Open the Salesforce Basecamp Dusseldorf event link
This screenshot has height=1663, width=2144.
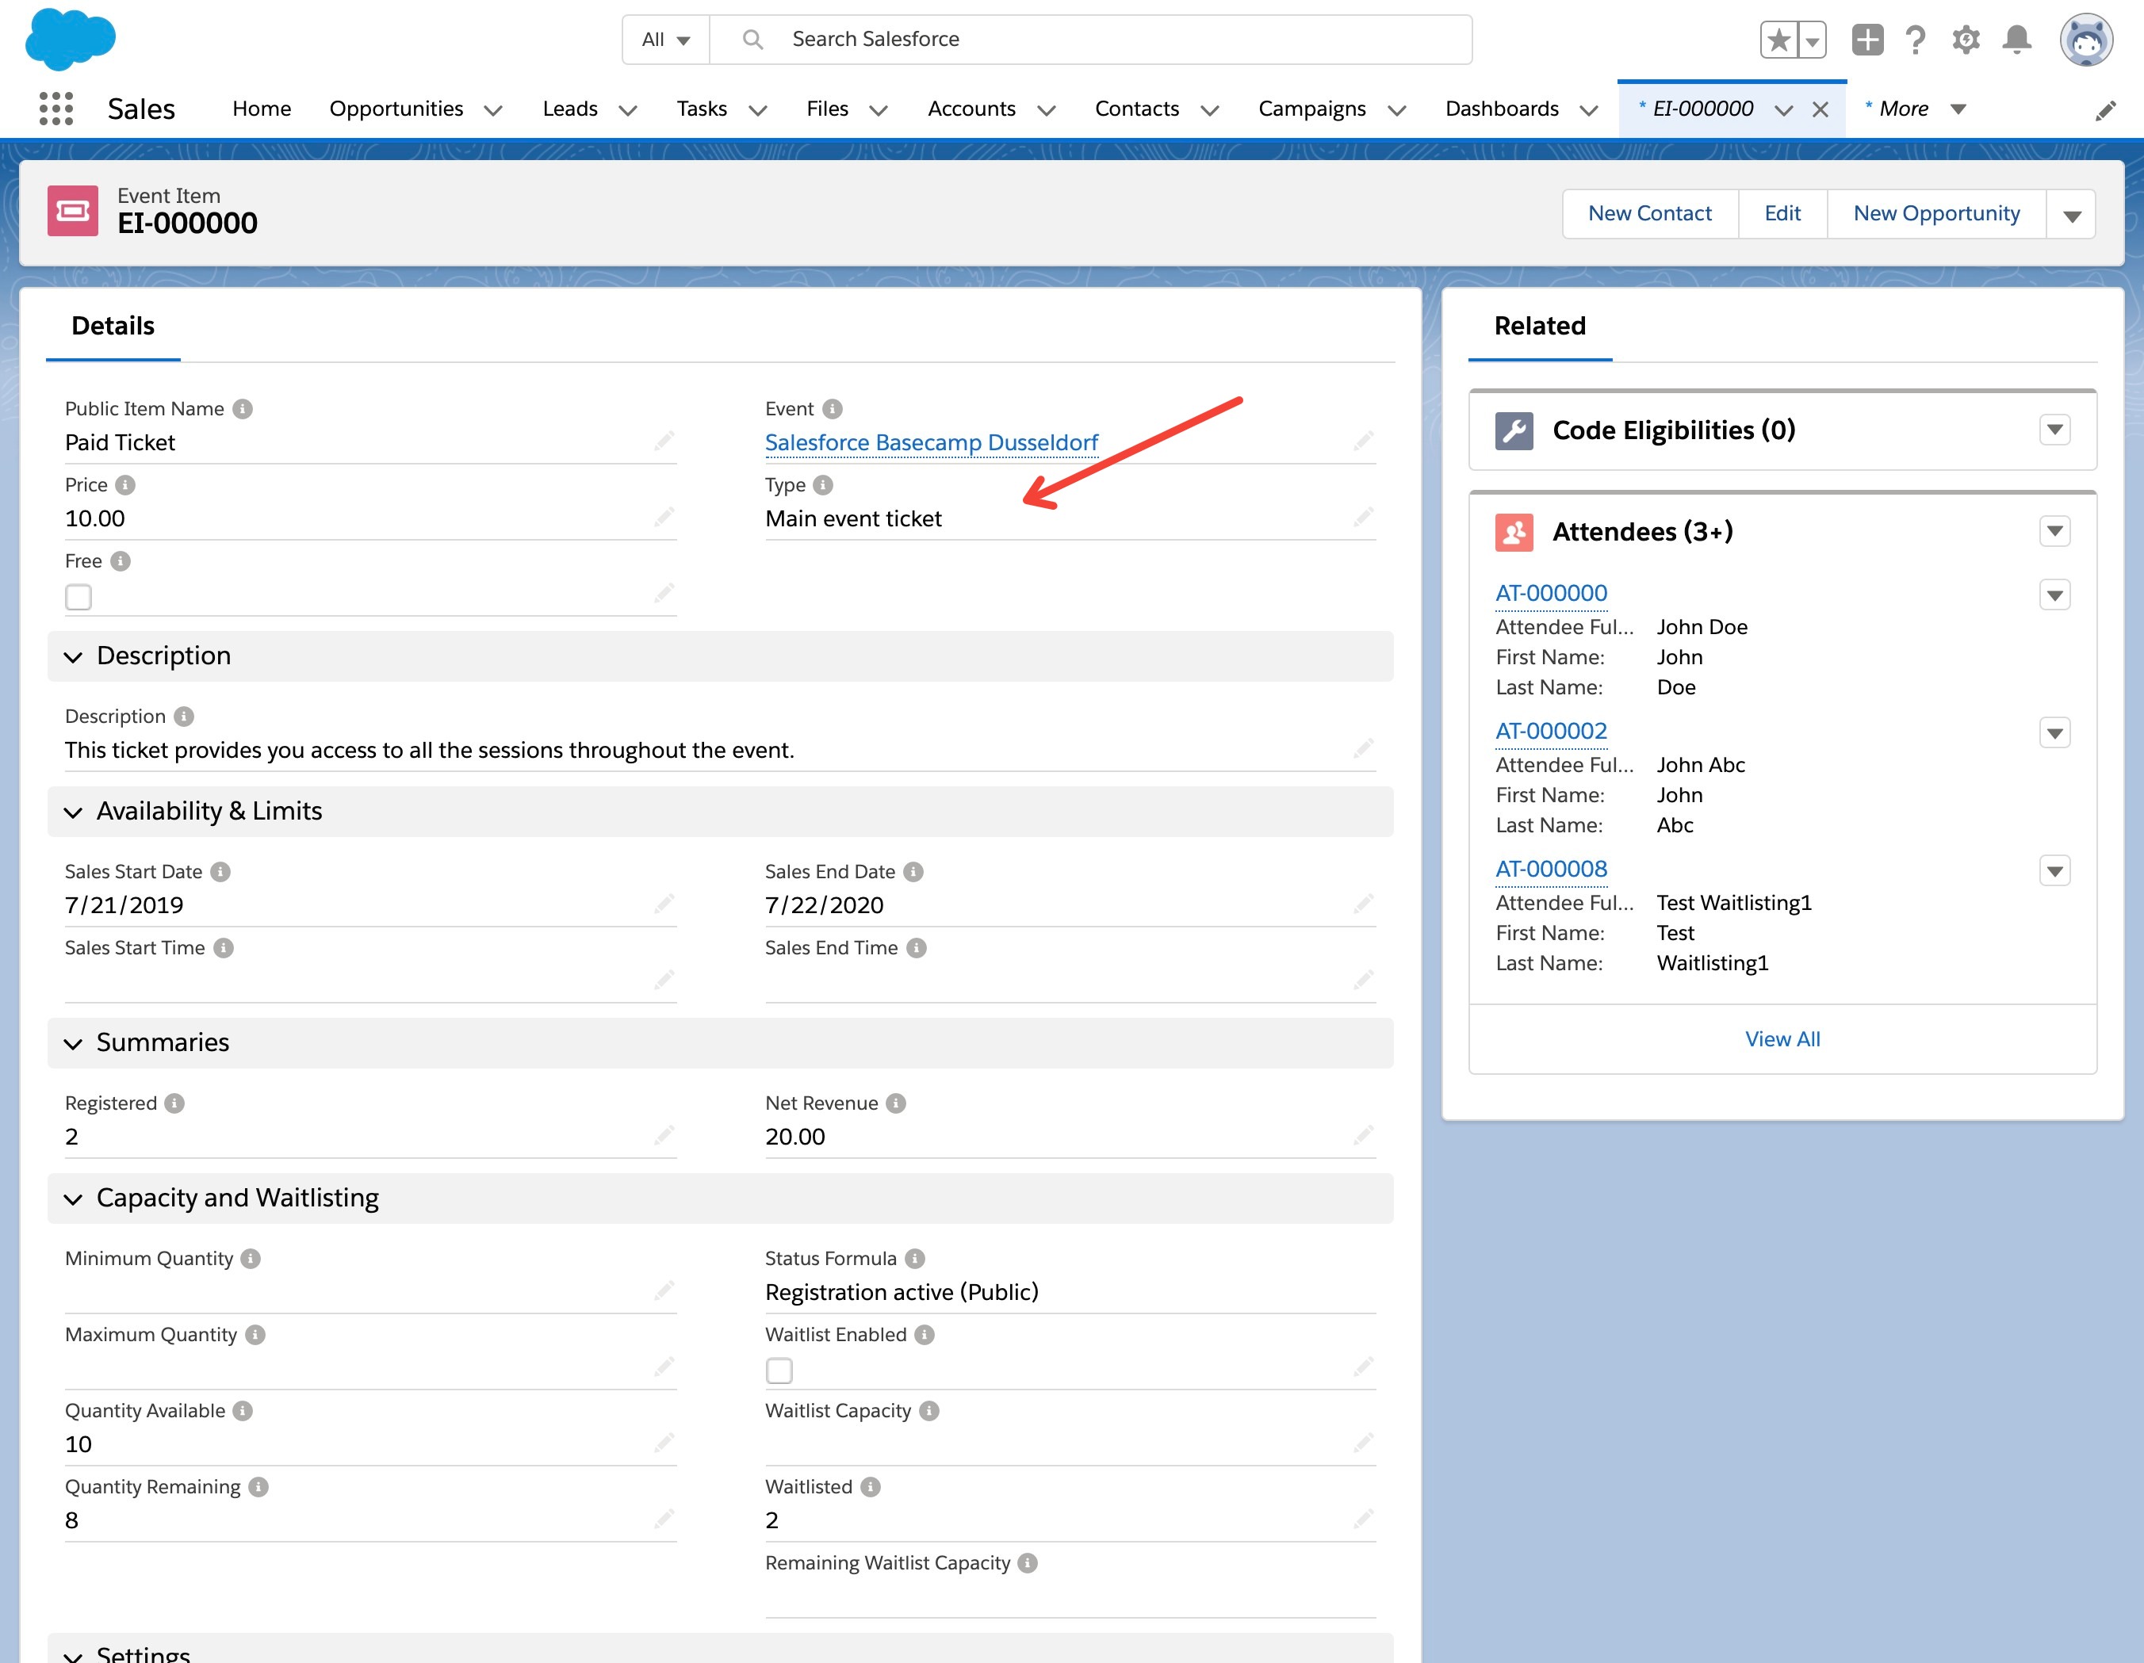point(932,442)
